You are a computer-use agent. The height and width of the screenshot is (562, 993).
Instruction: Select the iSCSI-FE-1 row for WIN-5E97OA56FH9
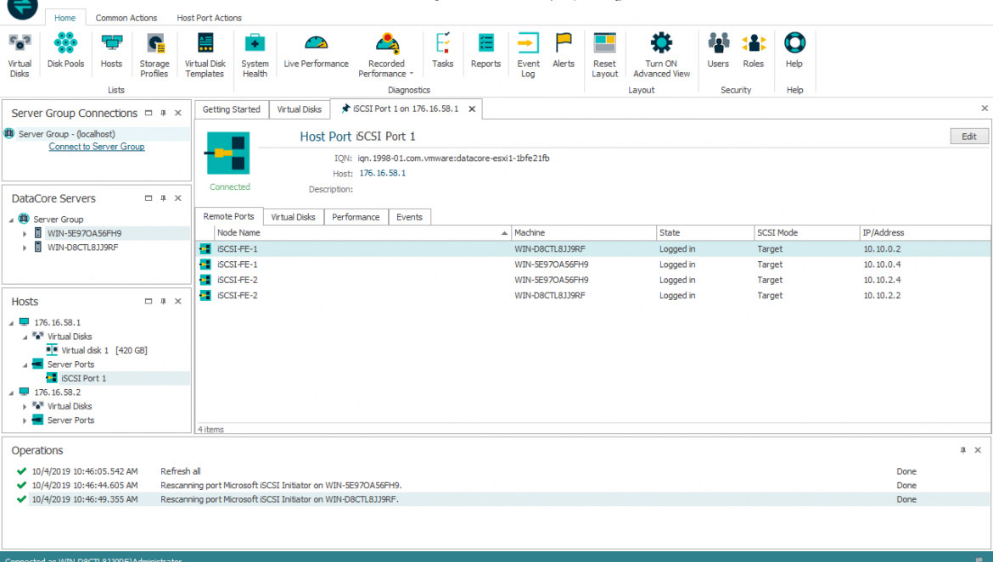593,264
